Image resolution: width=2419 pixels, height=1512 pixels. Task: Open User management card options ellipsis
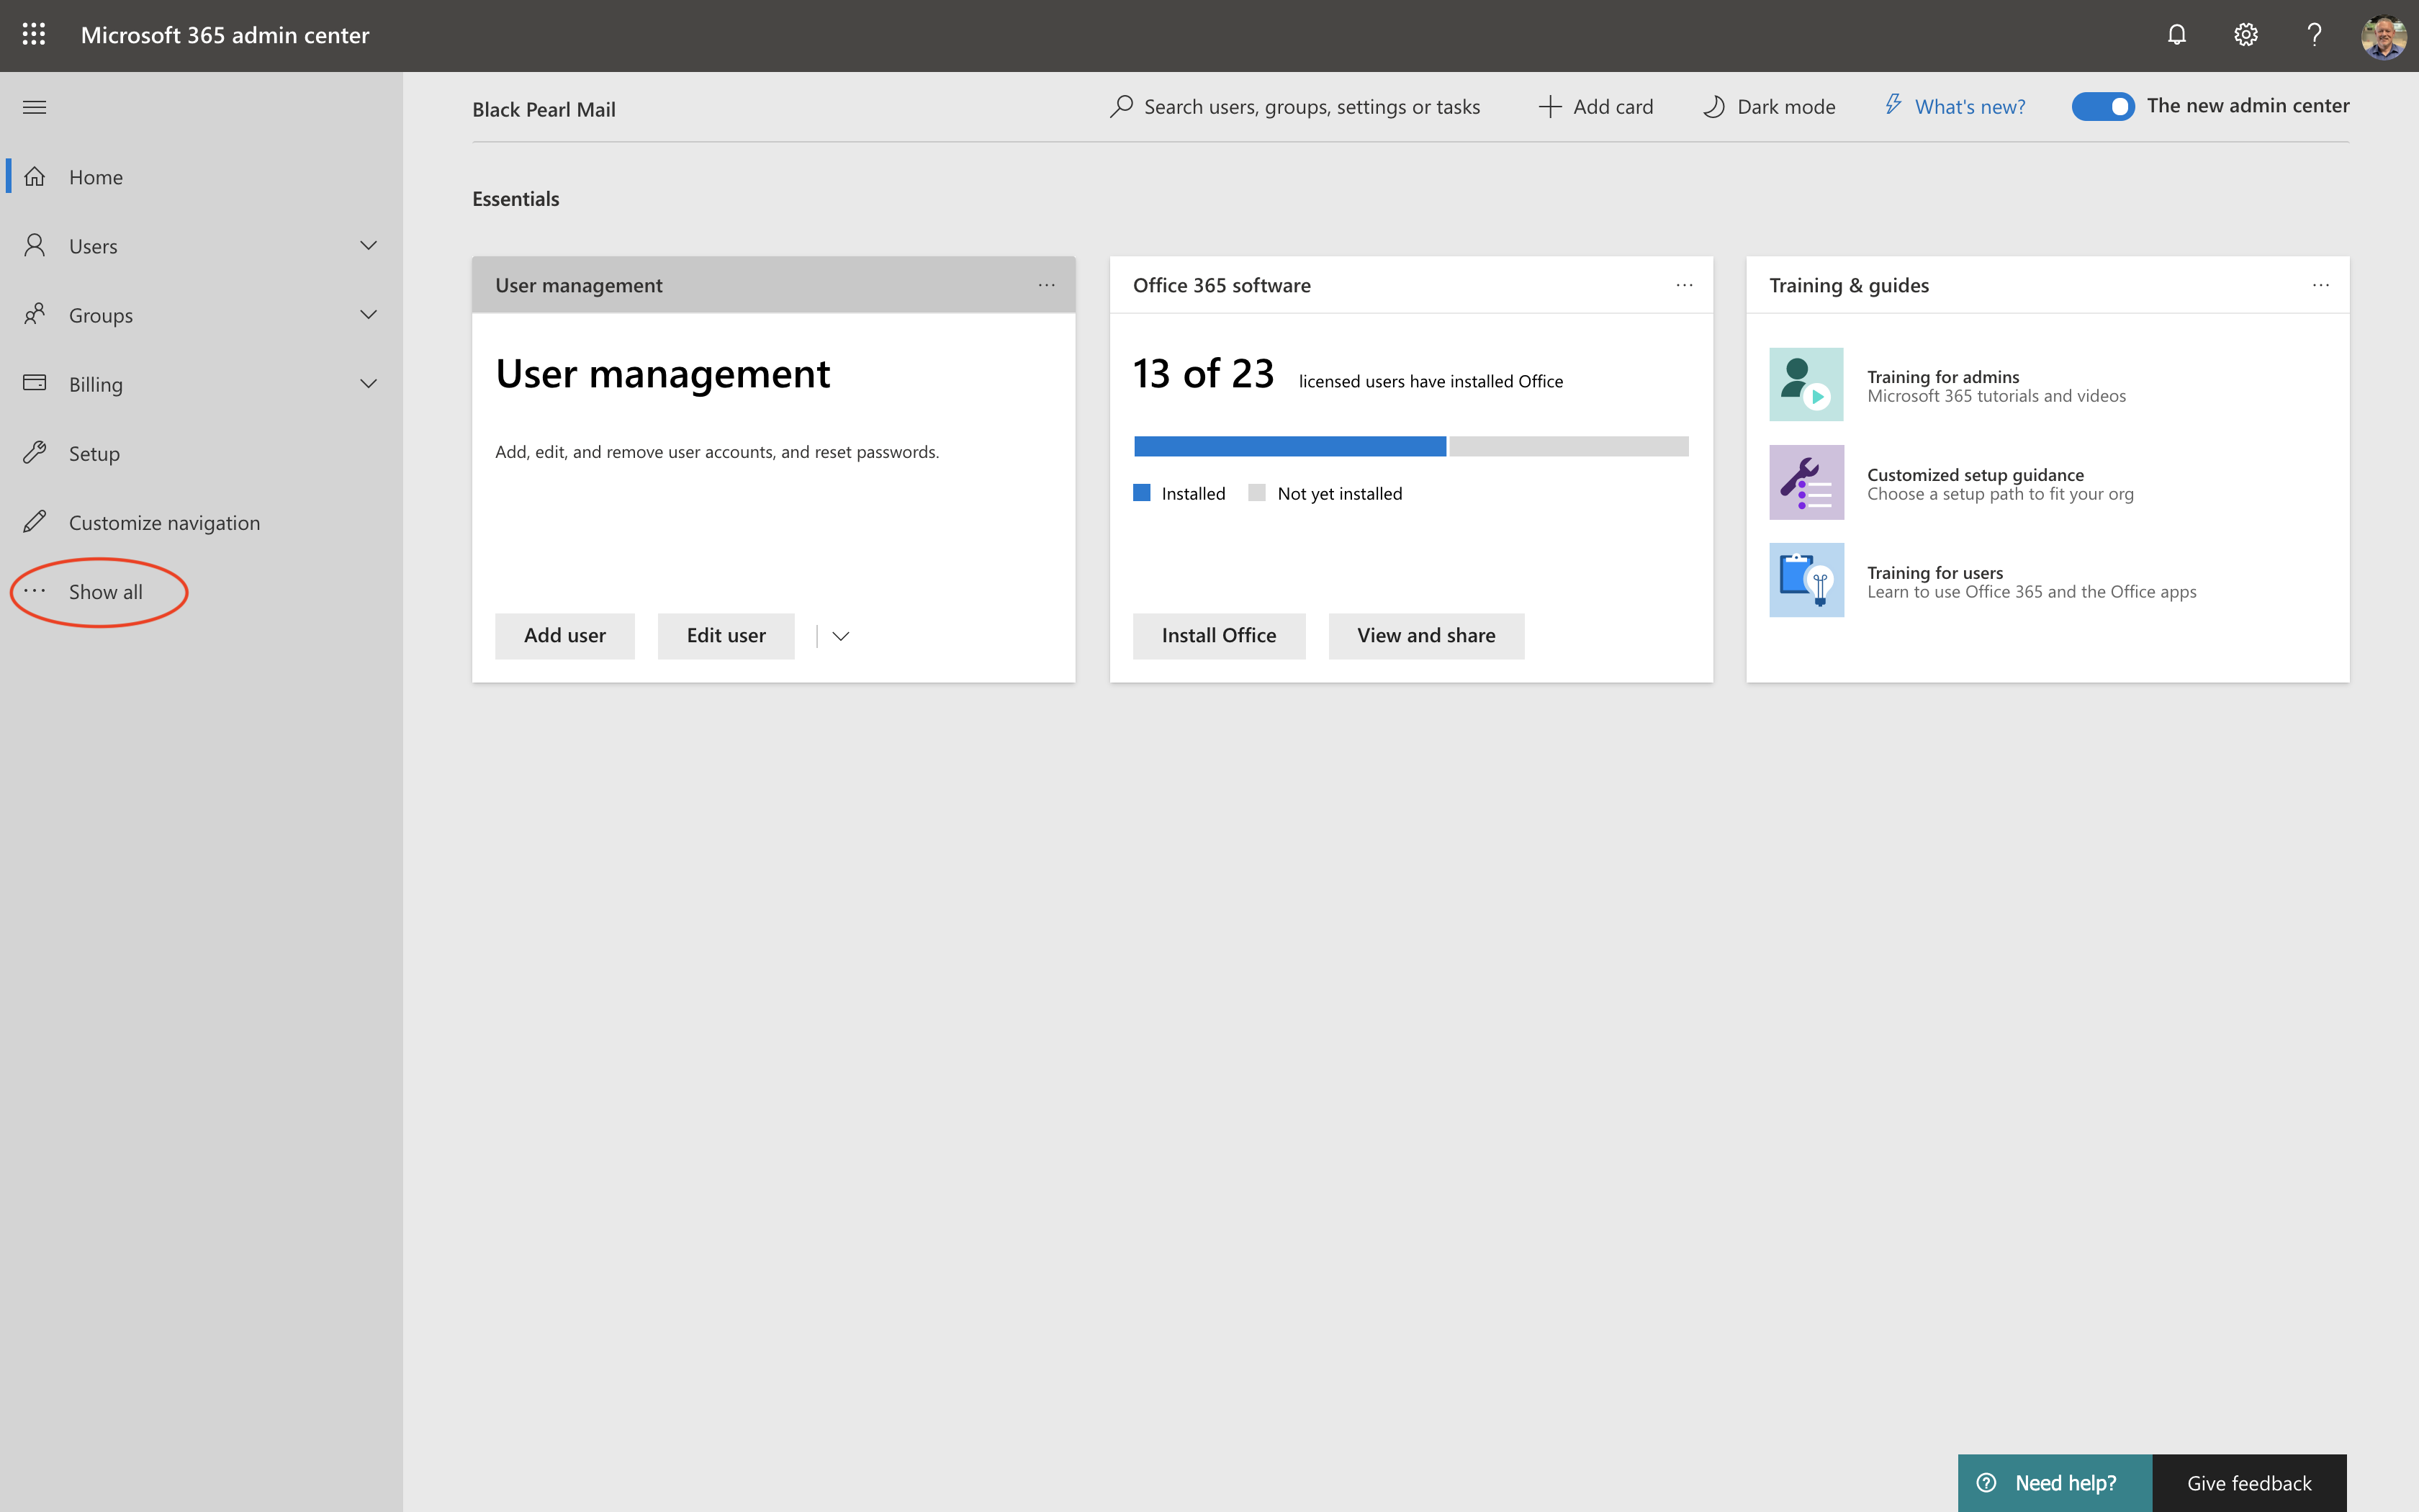[x=1045, y=285]
